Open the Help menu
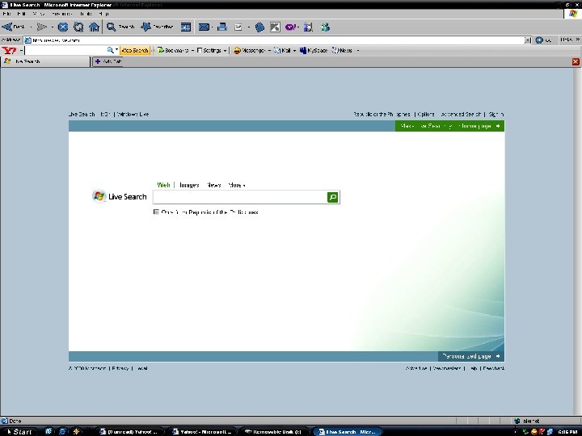The height and width of the screenshot is (436, 582). tap(103, 14)
